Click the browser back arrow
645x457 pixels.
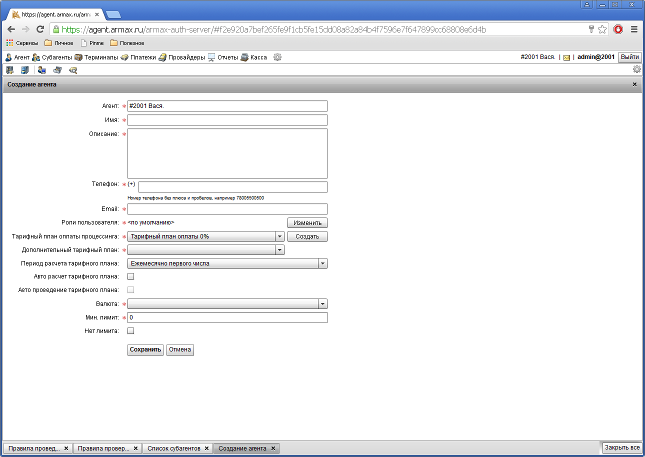[x=11, y=29]
